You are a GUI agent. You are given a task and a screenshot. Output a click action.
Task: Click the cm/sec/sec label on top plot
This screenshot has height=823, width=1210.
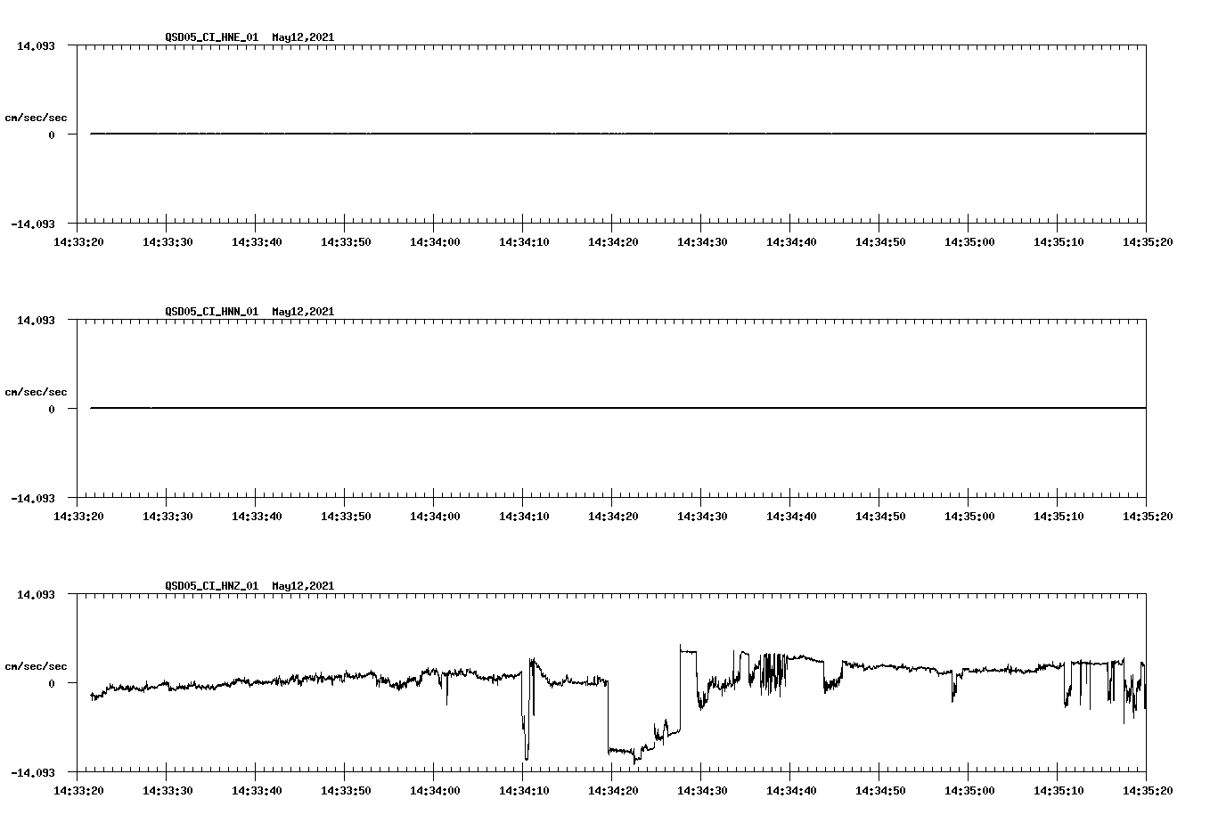(x=37, y=117)
